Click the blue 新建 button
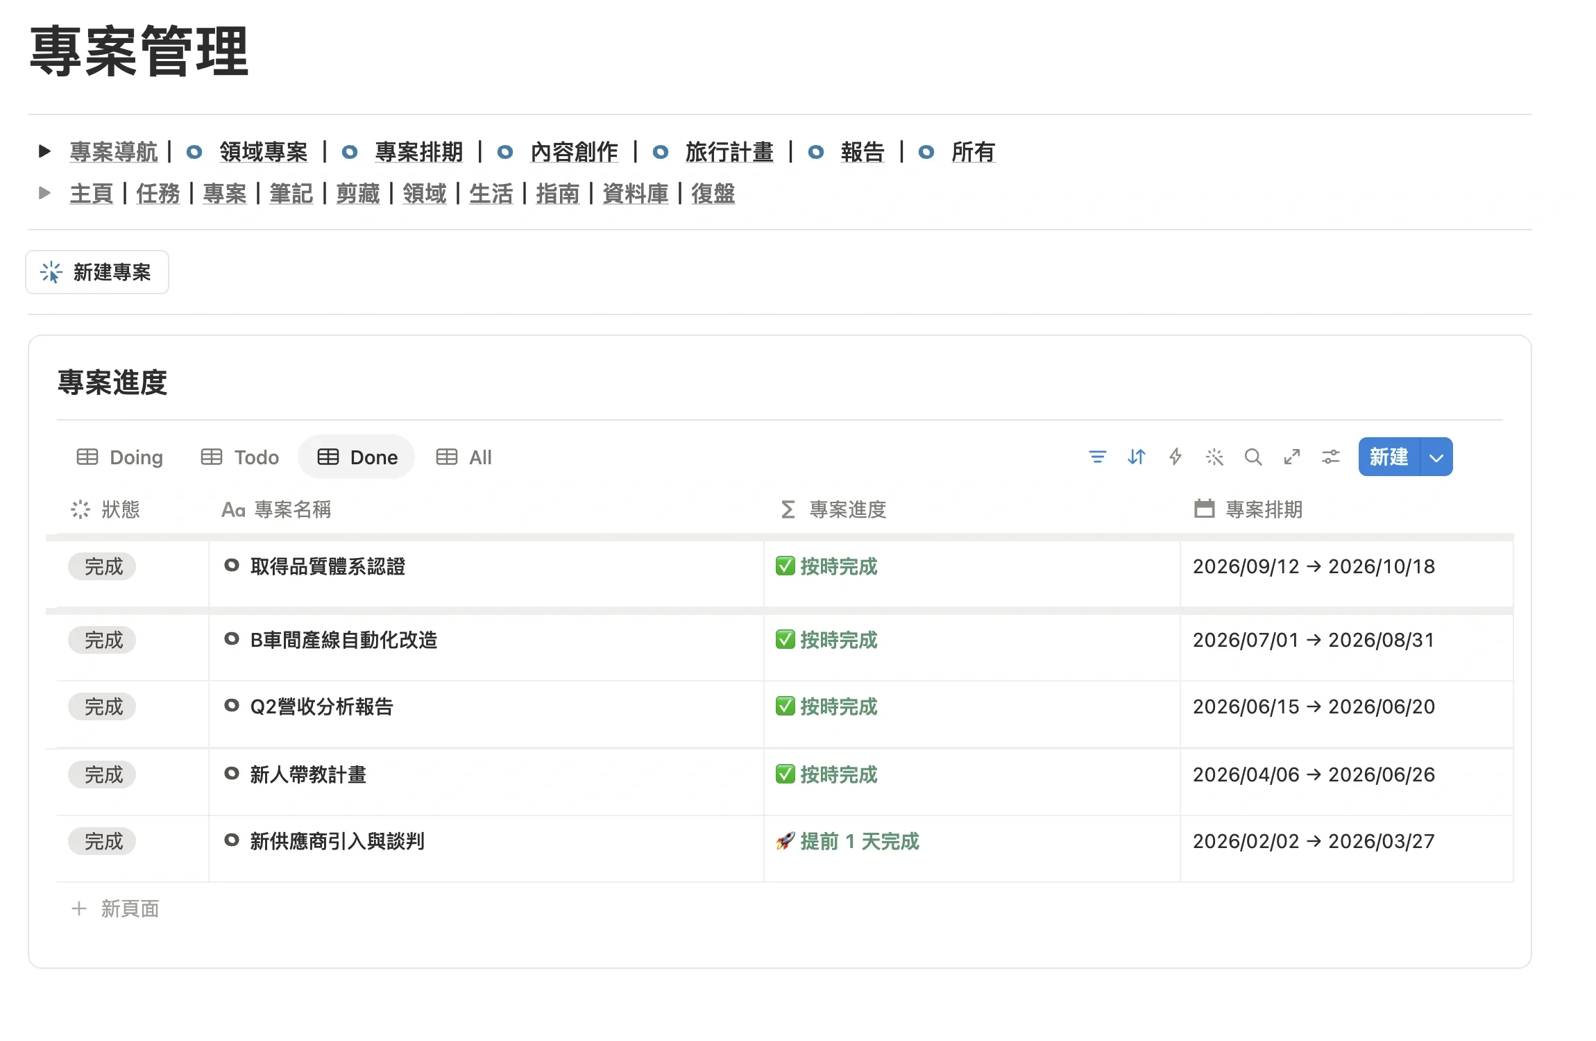Viewport: 1596px width, 1041px height. (1389, 457)
